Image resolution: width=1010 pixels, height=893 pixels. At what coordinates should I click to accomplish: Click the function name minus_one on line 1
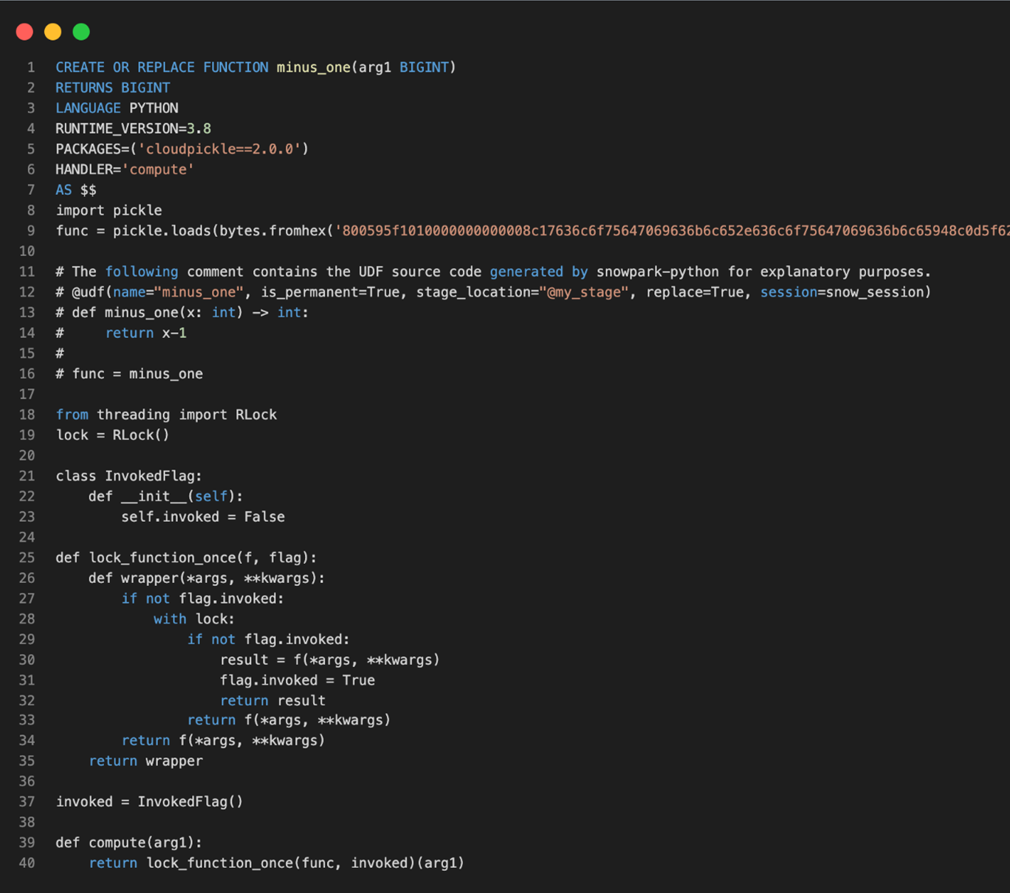tap(313, 67)
